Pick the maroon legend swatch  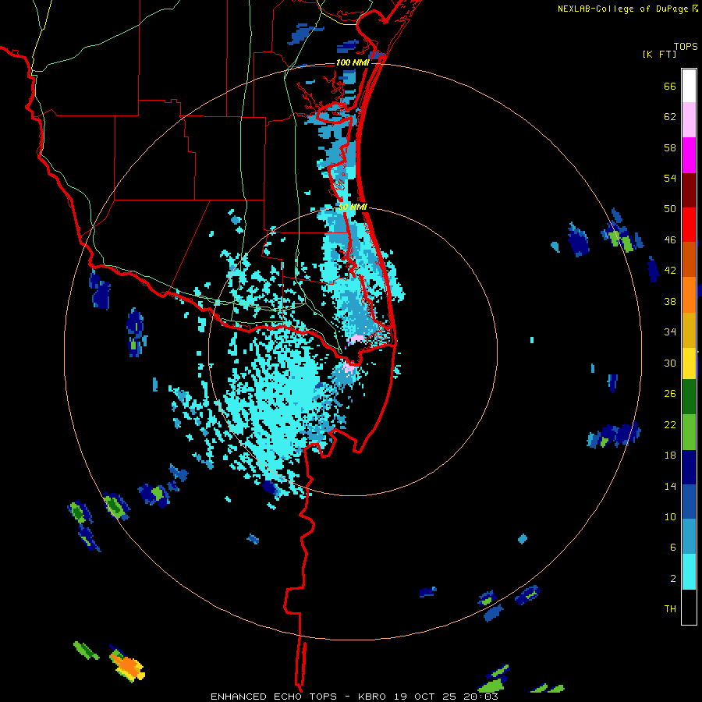(689, 190)
